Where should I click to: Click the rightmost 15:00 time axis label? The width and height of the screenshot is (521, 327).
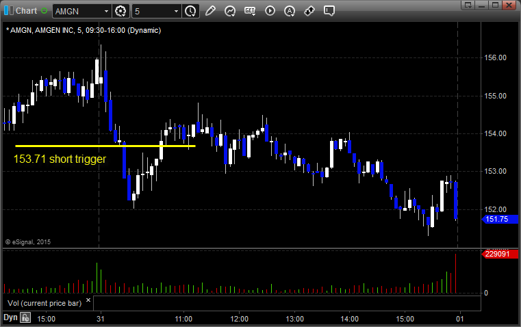405,319
